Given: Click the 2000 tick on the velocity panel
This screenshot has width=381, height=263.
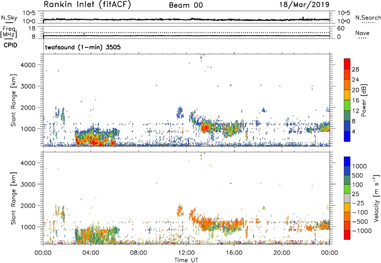Looking at the screenshot, I should 28,206.
